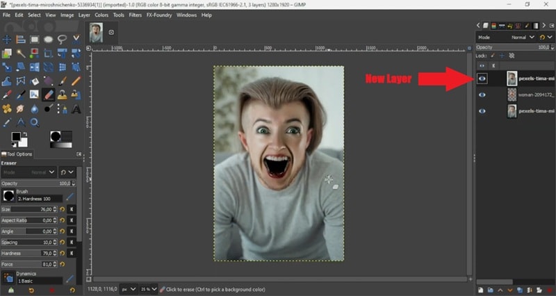Select the Scissors Select tool
The height and width of the screenshot is (296, 556).
pyautogui.click(x=76, y=40)
